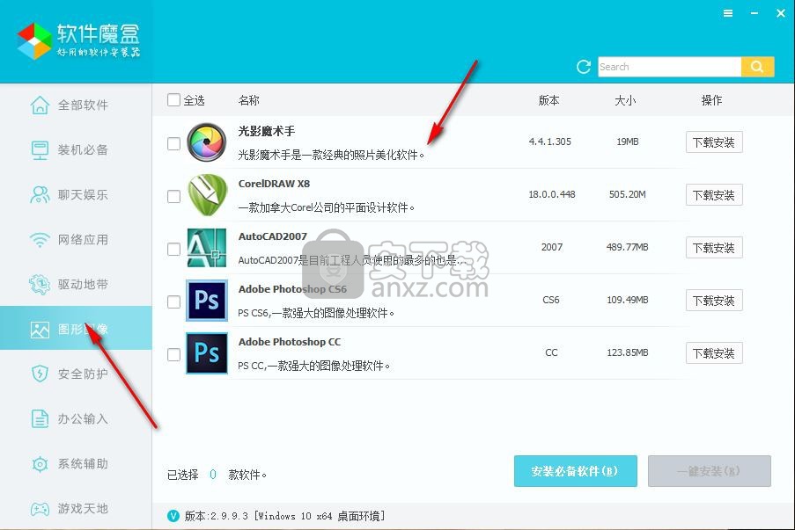Open the 办公输入 category
Viewport: 795px width, 530px height.
tap(76, 419)
